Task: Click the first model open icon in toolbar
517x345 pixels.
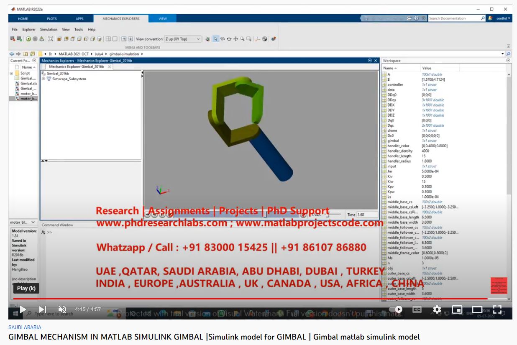Action: click(13, 39)
